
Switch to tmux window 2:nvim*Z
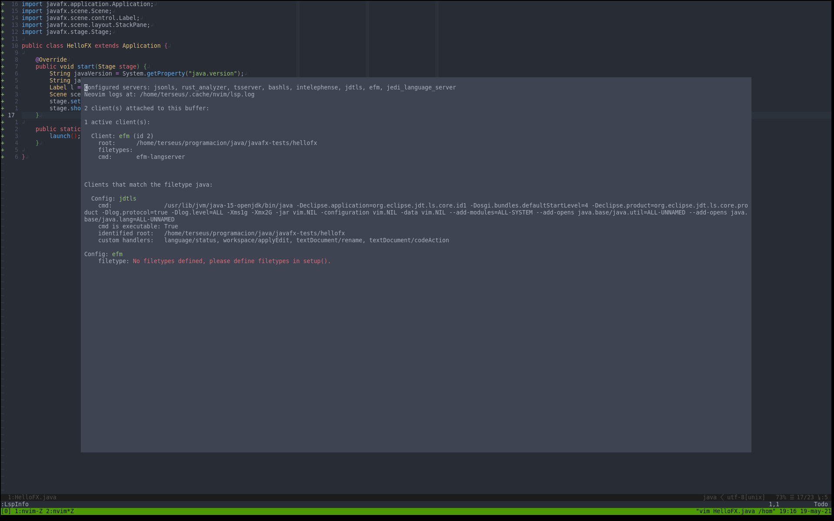coord(61,511)
